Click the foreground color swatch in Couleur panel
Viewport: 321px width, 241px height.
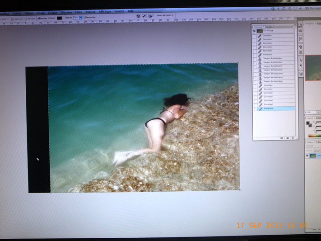click(x=308, y=123)
